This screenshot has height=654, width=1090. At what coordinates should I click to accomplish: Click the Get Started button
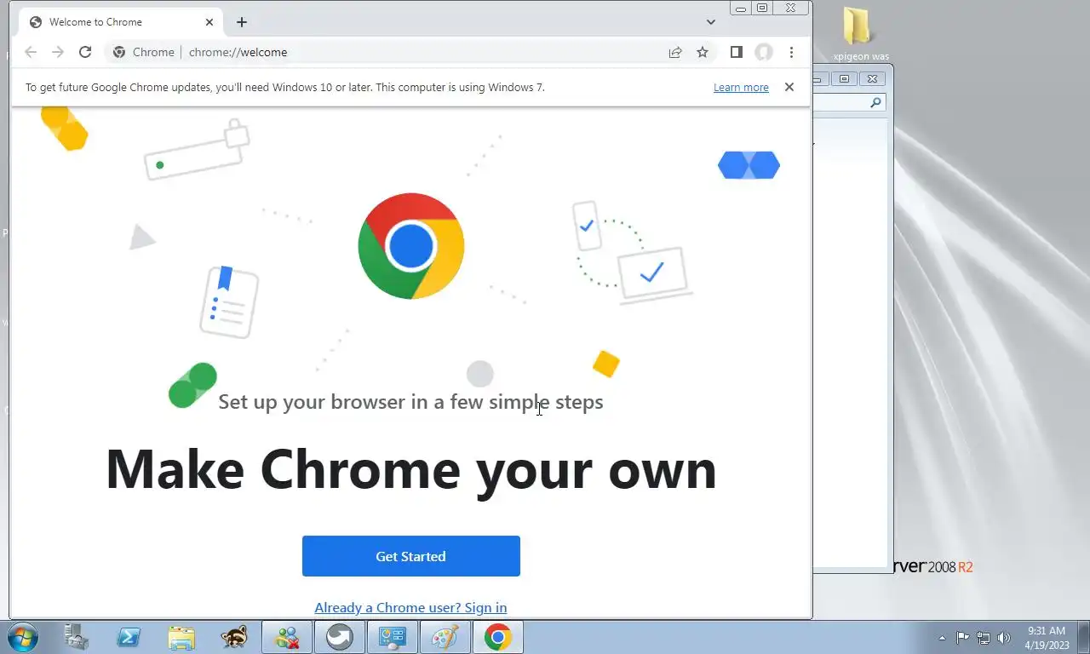point(411,556)
